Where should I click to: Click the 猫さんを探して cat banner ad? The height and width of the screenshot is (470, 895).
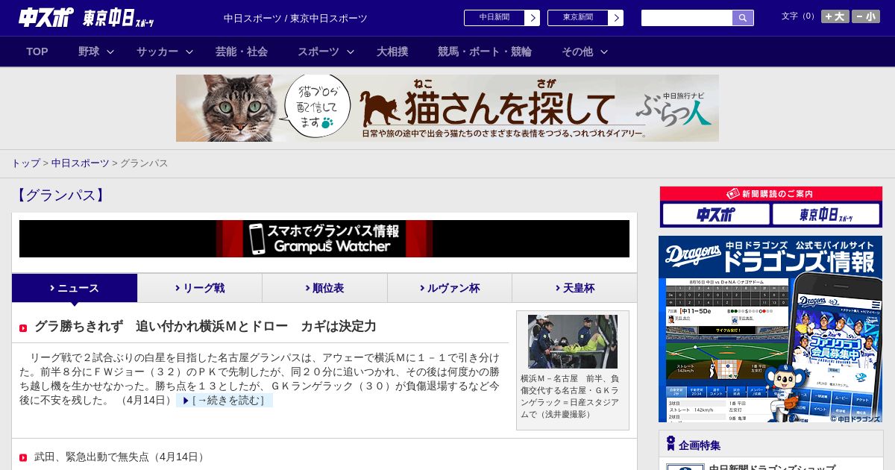[x=447, y=108]
